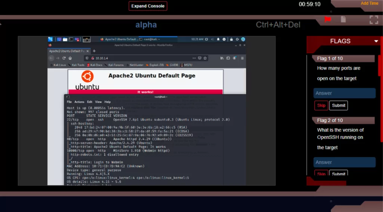Open Firefox hamburger menu
Image resolution: width=383 pixels, height=212 pixels.
coord(242,58)
